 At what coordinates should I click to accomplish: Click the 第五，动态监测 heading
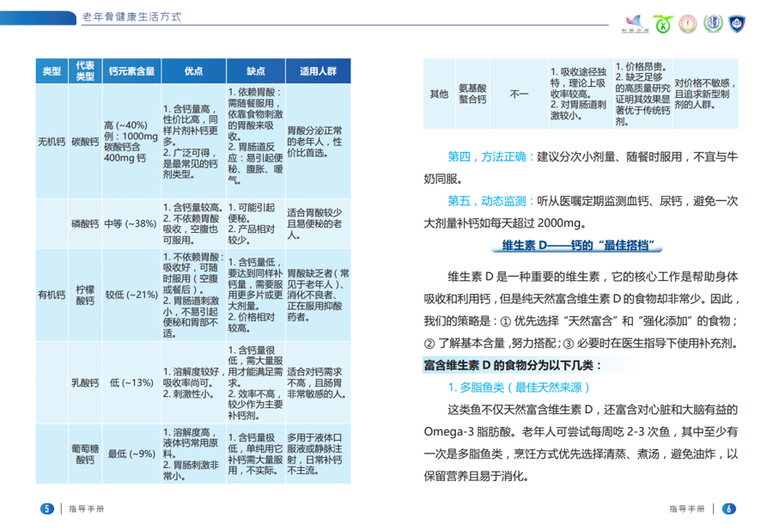tap(491, 201)
